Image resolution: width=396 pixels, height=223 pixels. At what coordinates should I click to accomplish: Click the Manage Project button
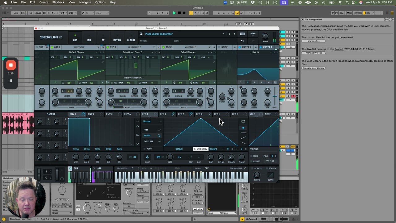tap(313, 53)
